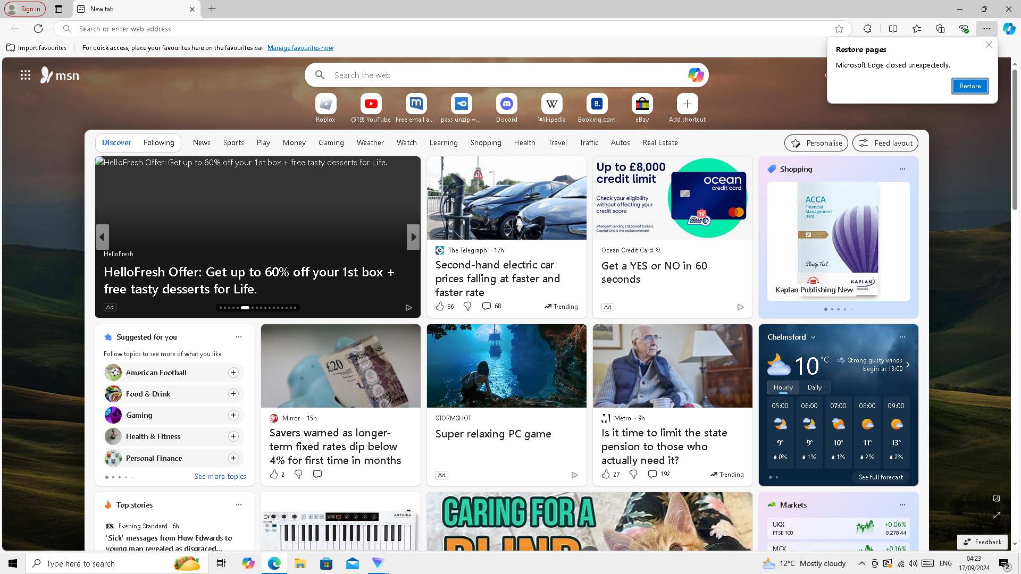Expand the Chelmsford location dropdown
1021x574 pixels.
(813, 337)
